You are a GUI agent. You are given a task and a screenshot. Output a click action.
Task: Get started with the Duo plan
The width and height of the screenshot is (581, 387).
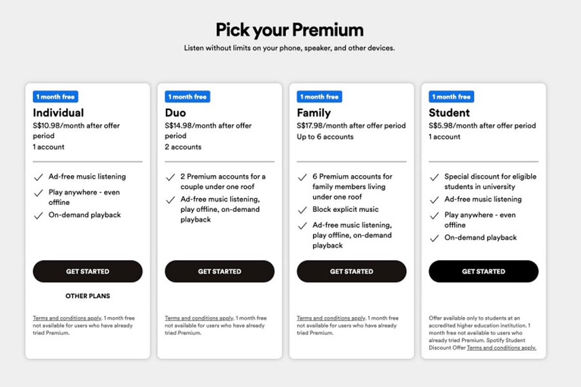[219, 271]
